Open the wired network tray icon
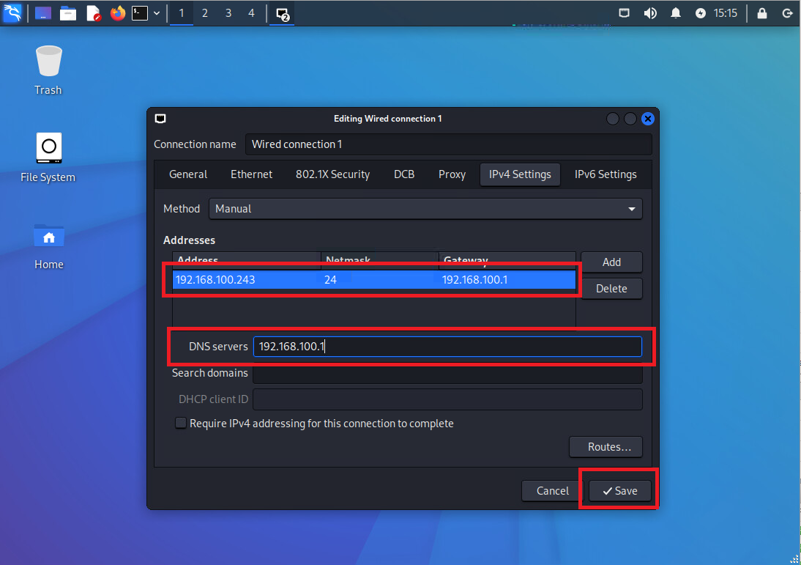The width and height of the screenshot is (801, 565). pyautogui.click(x=625, y=13)
